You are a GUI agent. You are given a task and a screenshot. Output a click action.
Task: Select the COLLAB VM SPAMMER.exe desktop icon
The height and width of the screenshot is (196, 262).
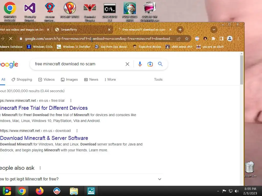tap(149, 12)
